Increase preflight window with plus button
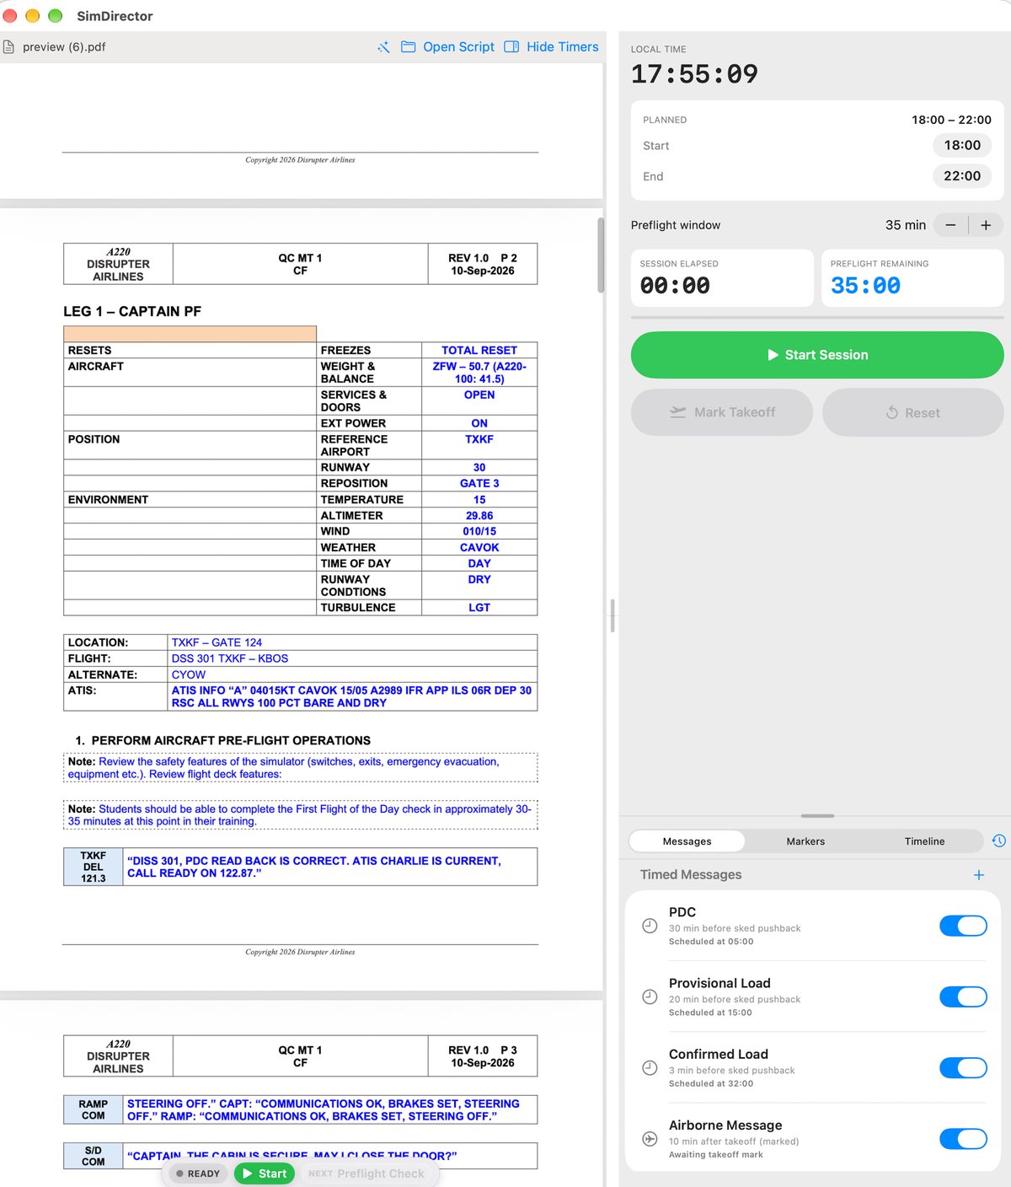The width and height of the screenshot is (1011, 1187). point(986,225)
